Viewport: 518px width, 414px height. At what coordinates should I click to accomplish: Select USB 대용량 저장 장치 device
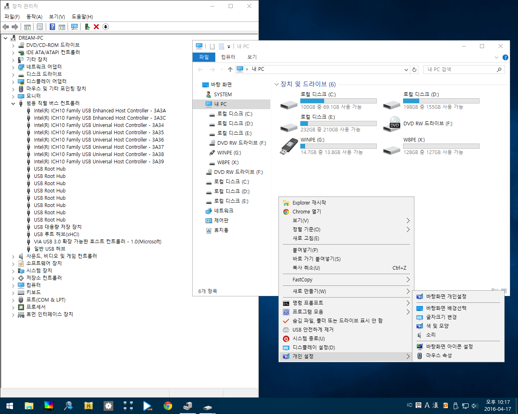tap(58, 227)
